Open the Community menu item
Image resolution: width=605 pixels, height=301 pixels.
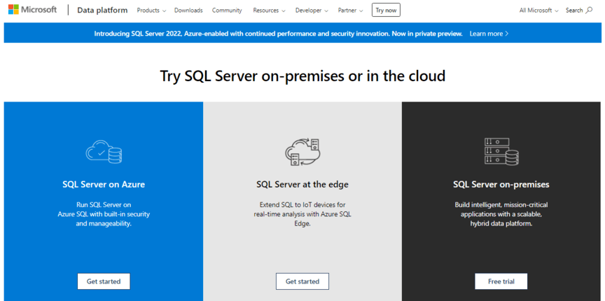point(227,10)
